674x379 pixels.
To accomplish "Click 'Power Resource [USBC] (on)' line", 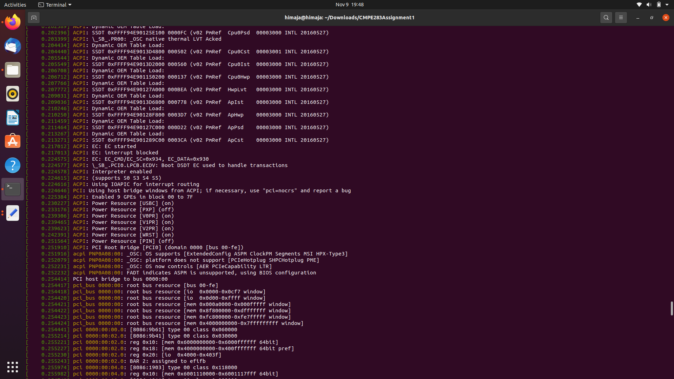I will [133, 203].
